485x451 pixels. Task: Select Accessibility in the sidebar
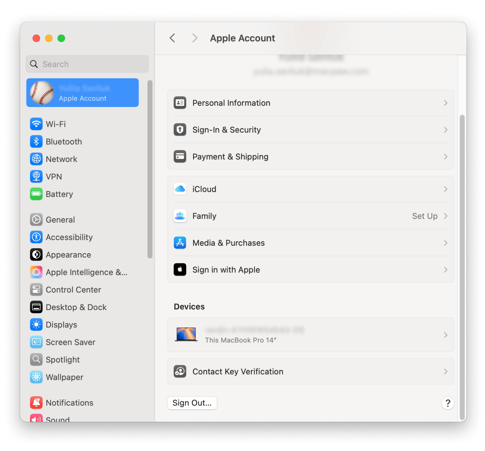[69, 237]
